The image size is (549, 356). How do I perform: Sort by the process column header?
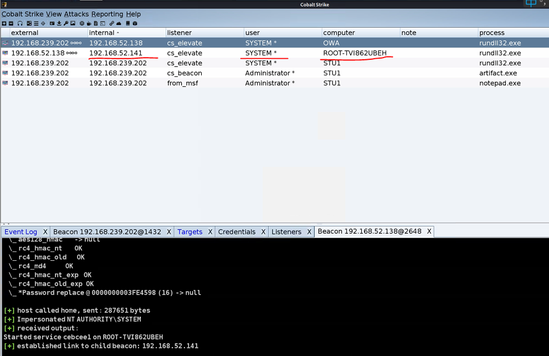coord(514,33)
